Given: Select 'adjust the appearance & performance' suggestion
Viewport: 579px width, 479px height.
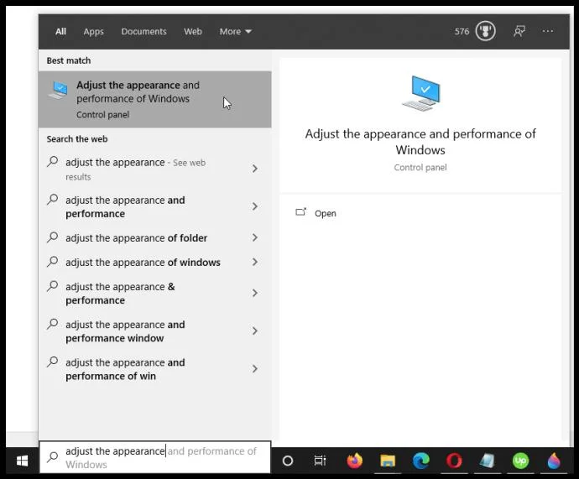Looking at the screenshot, I should coord(154,294).
